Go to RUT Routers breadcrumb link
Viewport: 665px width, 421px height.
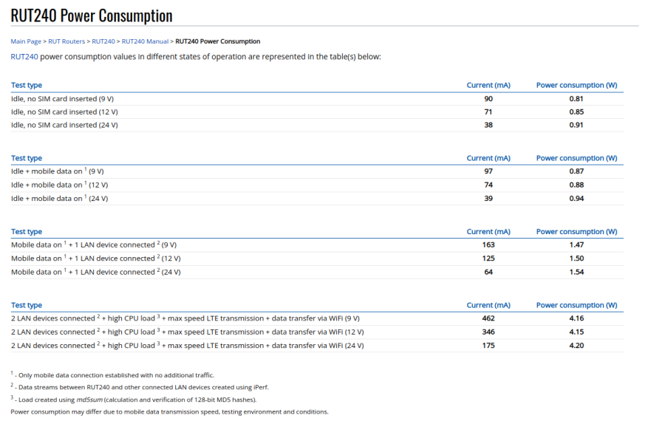(x=66, y=41)
